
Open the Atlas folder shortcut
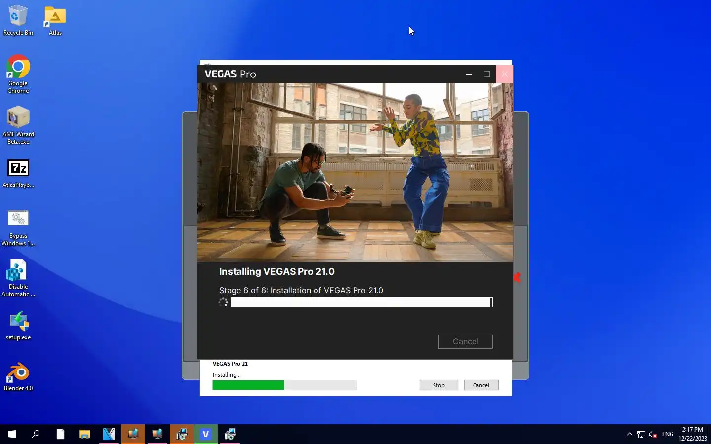pos(55,21)
